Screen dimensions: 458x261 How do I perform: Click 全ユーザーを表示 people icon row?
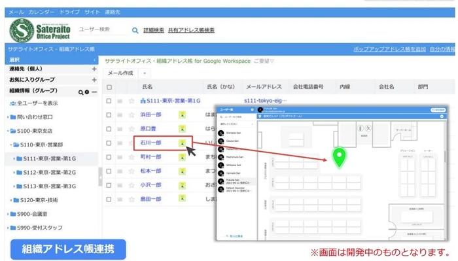(34, 103)
